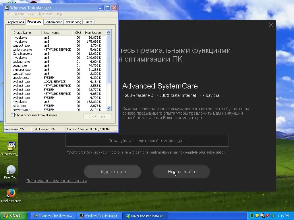Switch to the Performance tab
This screenshot has height=220, width=294.
click(53, 22)
